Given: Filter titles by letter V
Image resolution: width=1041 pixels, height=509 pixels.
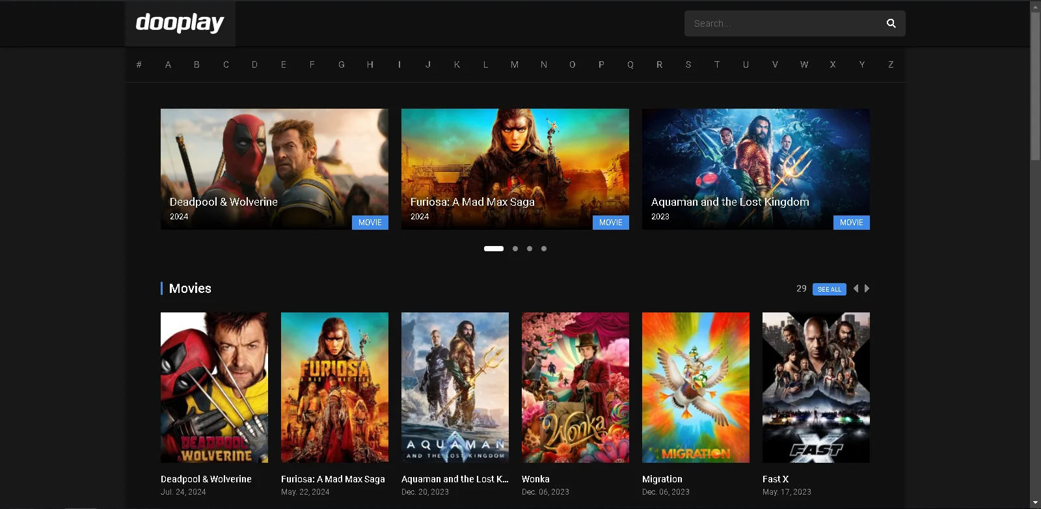Looking at the screenshot, I should coord(775,64).
